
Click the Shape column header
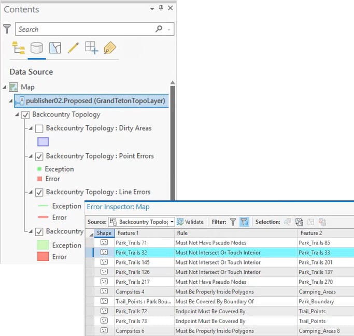104,233
